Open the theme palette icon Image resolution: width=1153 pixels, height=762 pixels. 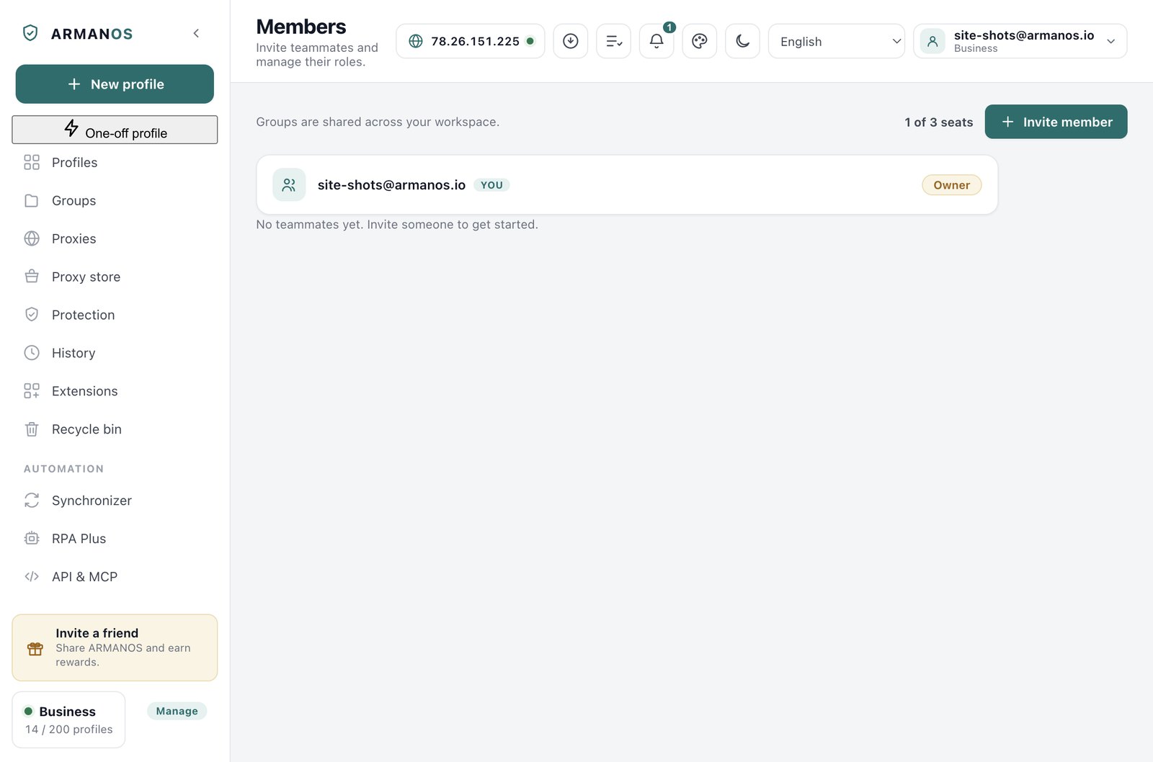(x=700, y=42)
